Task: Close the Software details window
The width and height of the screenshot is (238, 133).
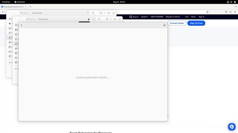Action: 164,25
